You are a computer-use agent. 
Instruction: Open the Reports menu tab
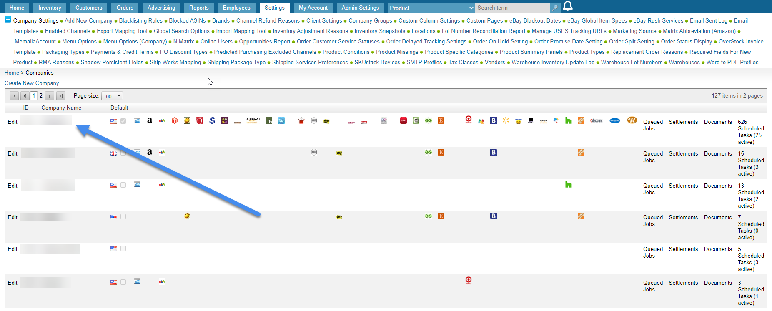[x=199, y=8]
